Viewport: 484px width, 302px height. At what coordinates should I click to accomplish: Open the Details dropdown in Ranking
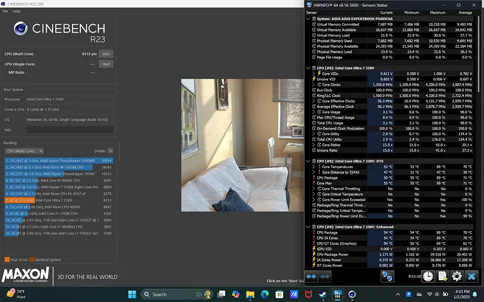[x=110, y=151]
